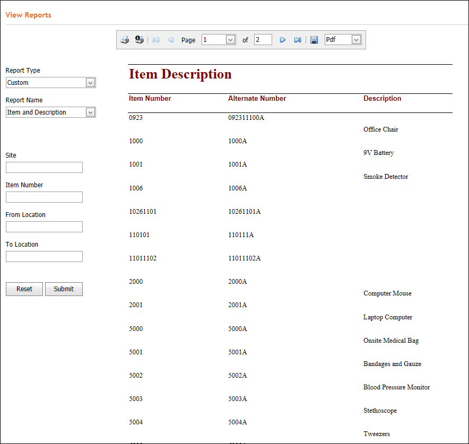Go to first page arrow
Screen dimensions: 469x444
[156, 40]
